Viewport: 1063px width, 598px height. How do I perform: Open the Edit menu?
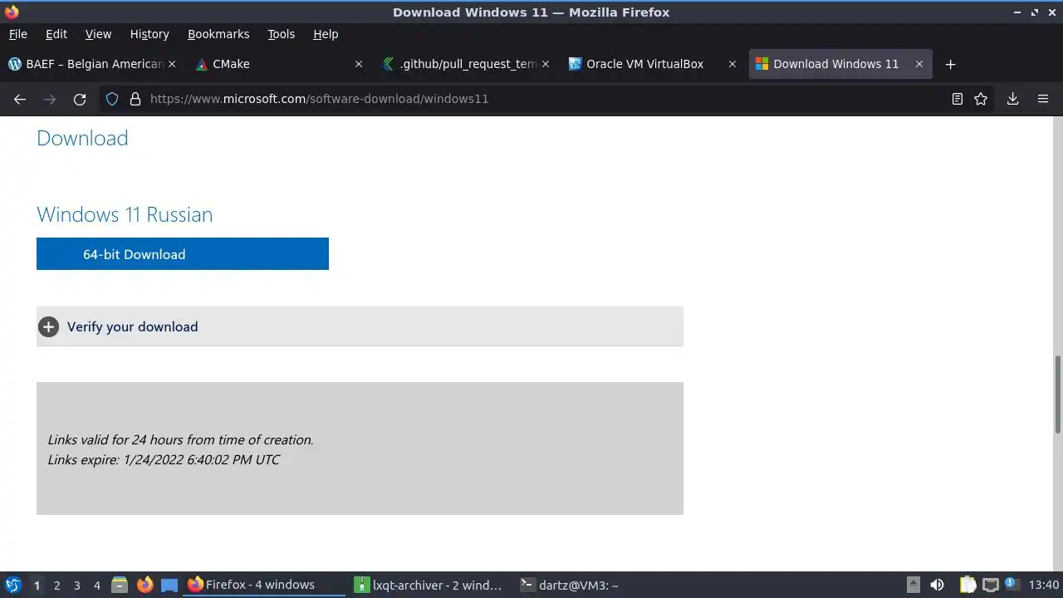pyautogui.click(x=56, y=34)
